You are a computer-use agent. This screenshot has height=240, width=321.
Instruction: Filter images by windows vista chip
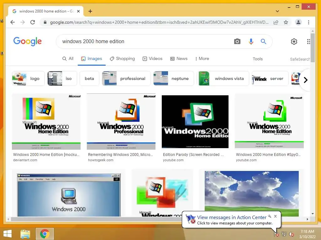(223, 78)
